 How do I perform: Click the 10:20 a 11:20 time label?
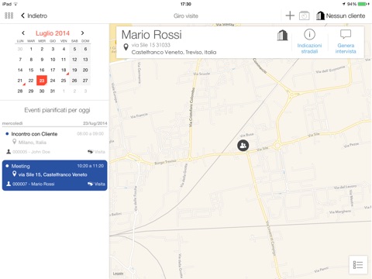tap(91, 166)
